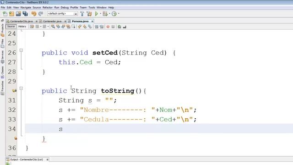Image resolution: width=293 pixels, height=165 pixels.
Task: Click the Next Bookmark icon
Action: click(x=85, y=27)
